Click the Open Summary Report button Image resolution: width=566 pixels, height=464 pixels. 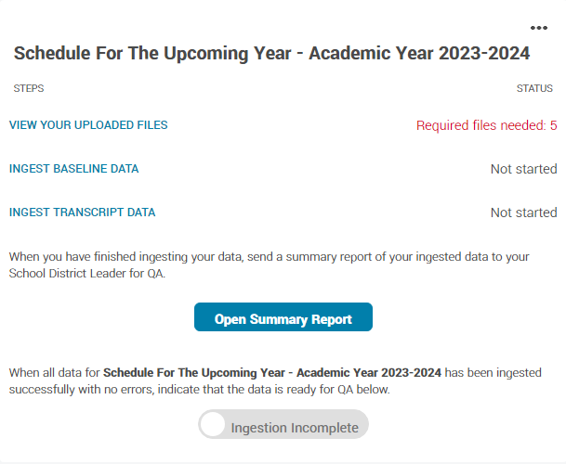click(283, 318)
